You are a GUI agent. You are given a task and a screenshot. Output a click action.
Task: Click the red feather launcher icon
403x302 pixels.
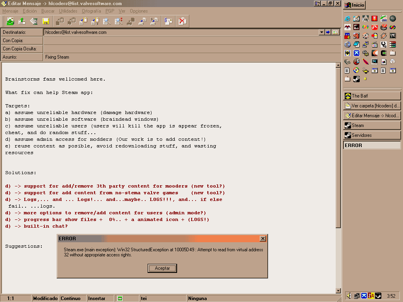366,62
